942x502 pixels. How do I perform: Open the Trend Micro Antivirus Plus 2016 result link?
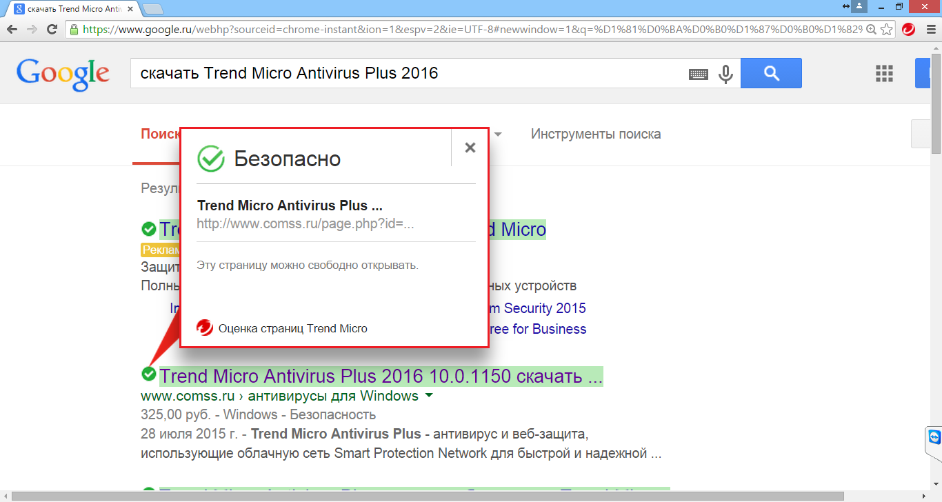379,376
